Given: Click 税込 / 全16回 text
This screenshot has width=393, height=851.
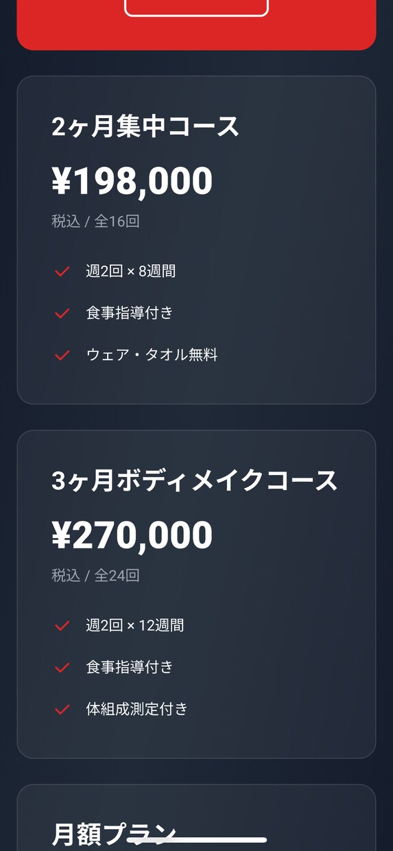Looking at the screenshot, I should tap(96, 222).
